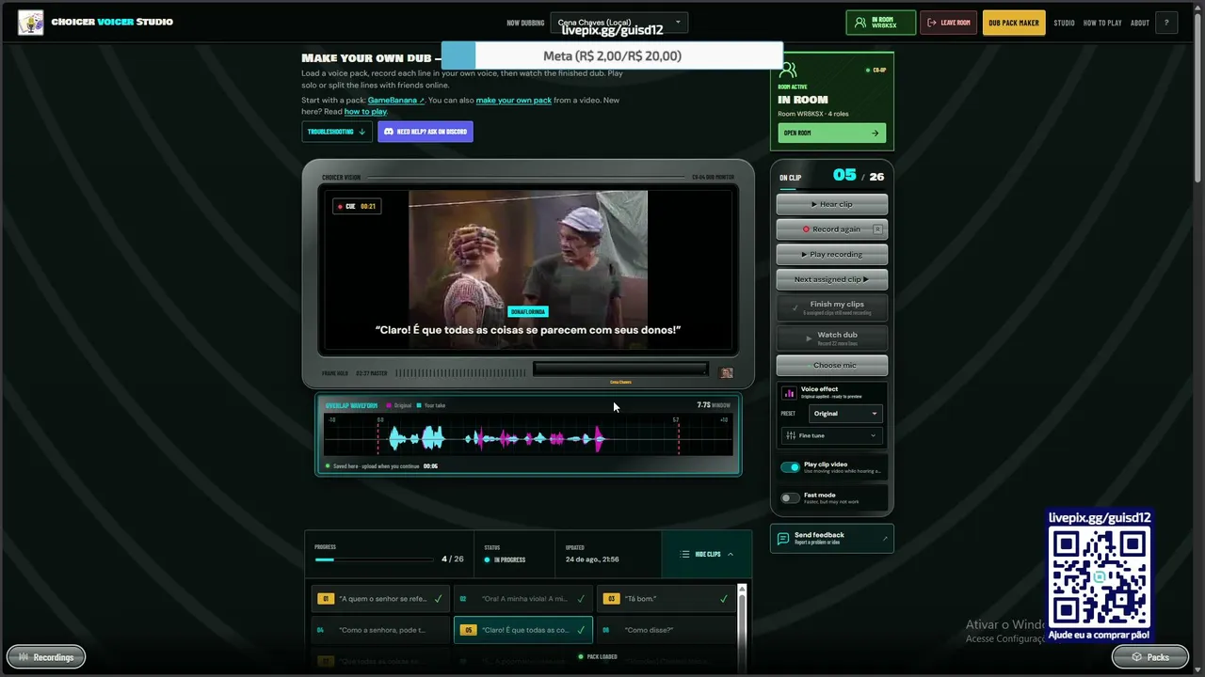Open the GameBanana link
This screenshot has height=677, width=1205.
(396, 101)
